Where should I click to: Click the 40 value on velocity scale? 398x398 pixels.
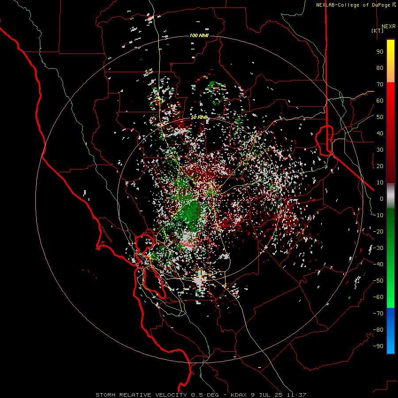coord(380,134)
